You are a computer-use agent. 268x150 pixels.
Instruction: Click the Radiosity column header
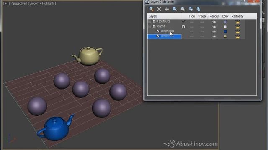tap(237, 16)
